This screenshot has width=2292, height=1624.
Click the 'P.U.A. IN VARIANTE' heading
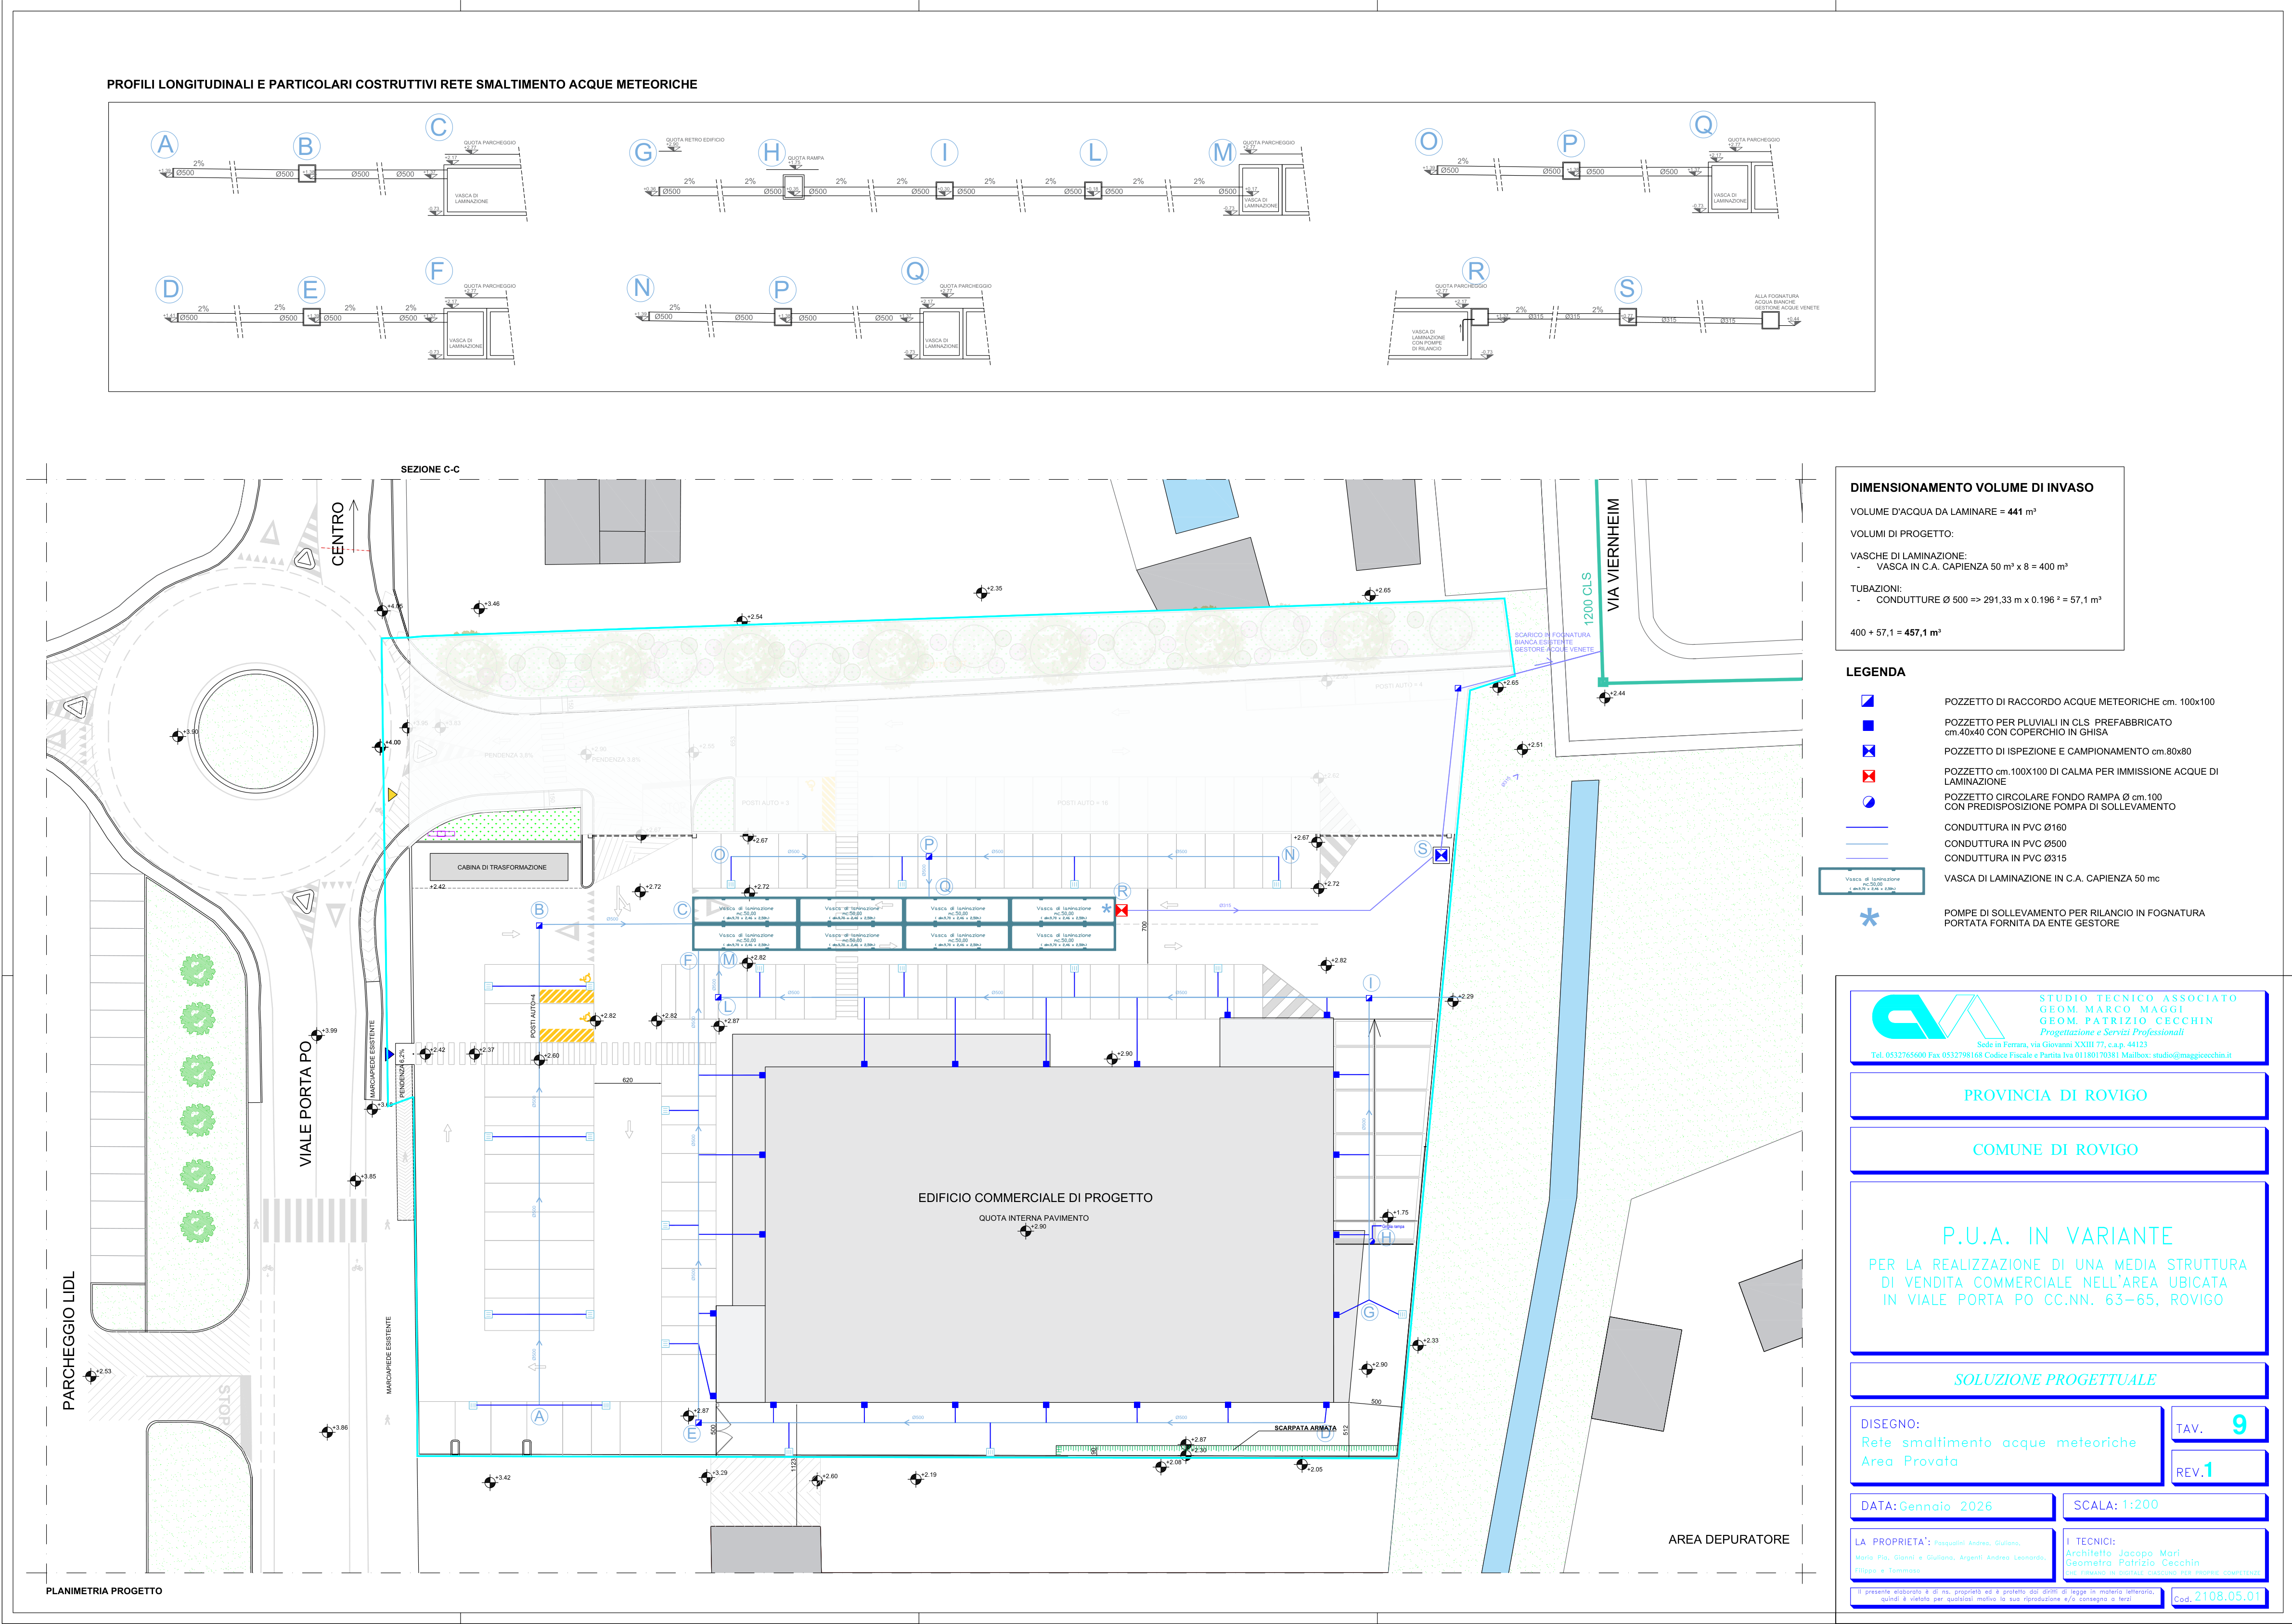(x=2057, y=1236)
